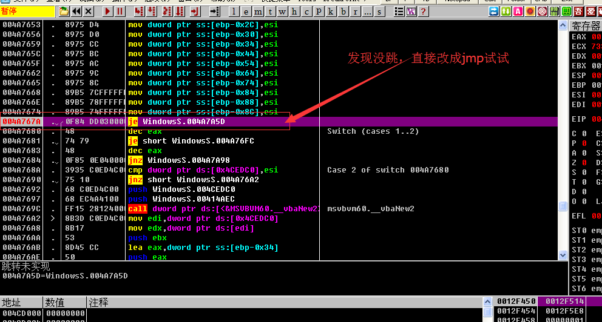Select the Carry flag C value
Viewport: 602px width, 322px height.
(x=584, y=134)
